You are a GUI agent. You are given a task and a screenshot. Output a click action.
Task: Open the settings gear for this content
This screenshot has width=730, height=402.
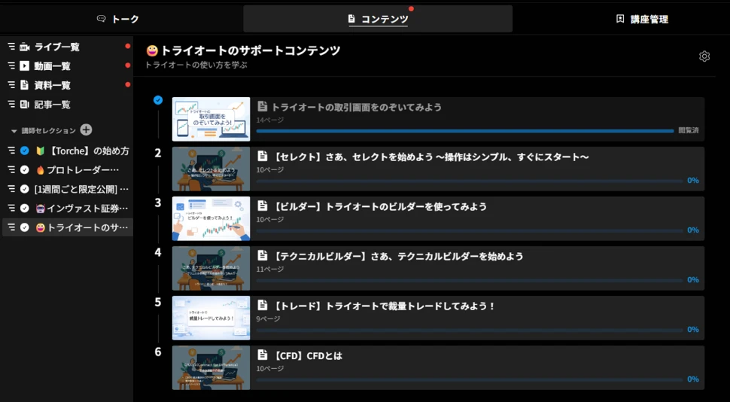click(x=704, y=56)
